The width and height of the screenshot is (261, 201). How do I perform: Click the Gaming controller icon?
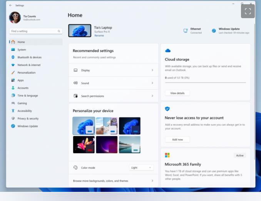[x=13, y=103]
